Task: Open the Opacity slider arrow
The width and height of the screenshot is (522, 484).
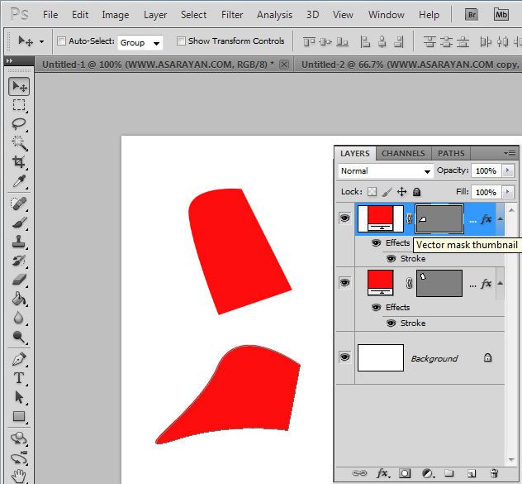Action: (x=508, y=171)
